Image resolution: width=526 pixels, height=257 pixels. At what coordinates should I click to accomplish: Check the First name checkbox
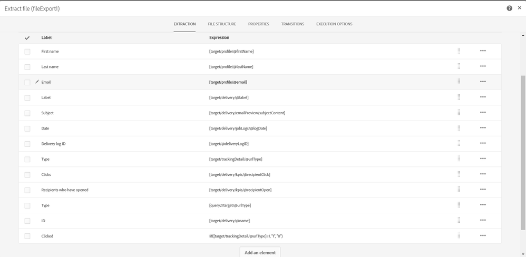tap(27, 52)
